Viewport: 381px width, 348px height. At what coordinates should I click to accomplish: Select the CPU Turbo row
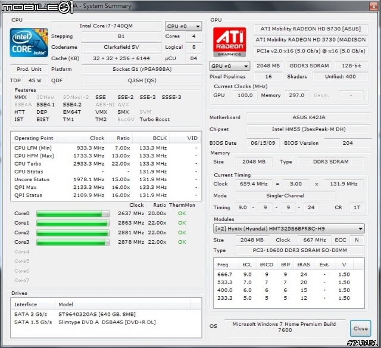(106, 164)
